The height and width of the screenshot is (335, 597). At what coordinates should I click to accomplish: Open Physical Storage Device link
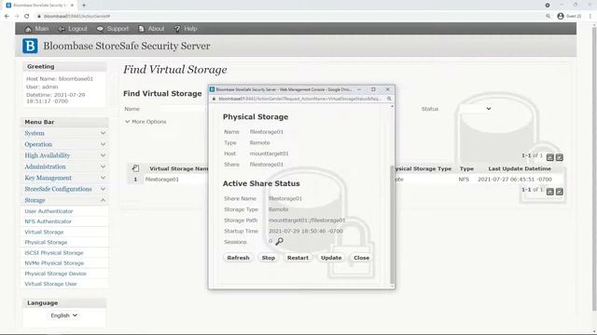[56, 274]
